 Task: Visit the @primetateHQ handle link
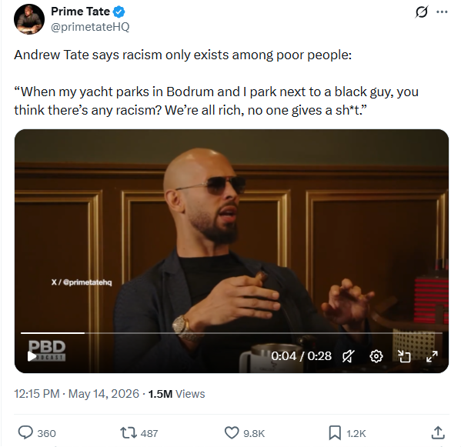coord(90,27)
